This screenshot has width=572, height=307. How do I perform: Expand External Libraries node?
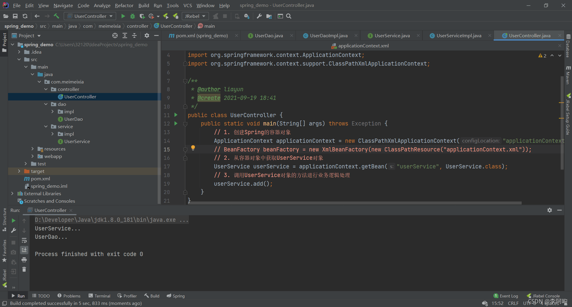tap(13, 193)
